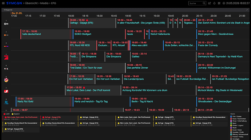
Task: Click the Sport genre color swatch
Action: [231, 123]
